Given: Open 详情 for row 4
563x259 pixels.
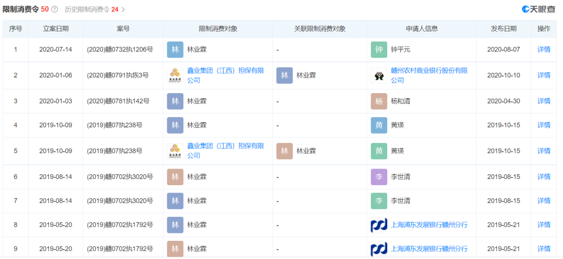Looking at the screenshot, I should (x=544, y=125).
